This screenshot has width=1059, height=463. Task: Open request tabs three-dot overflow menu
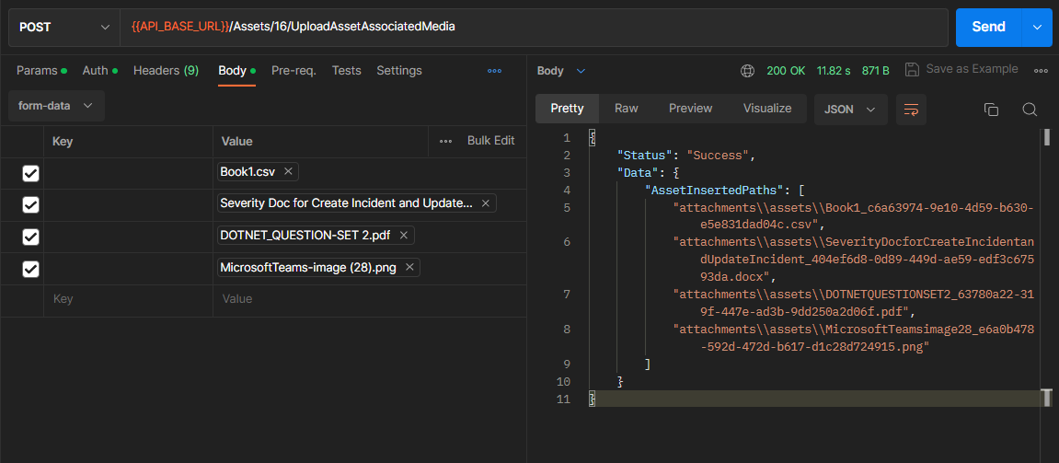point(494,71)
